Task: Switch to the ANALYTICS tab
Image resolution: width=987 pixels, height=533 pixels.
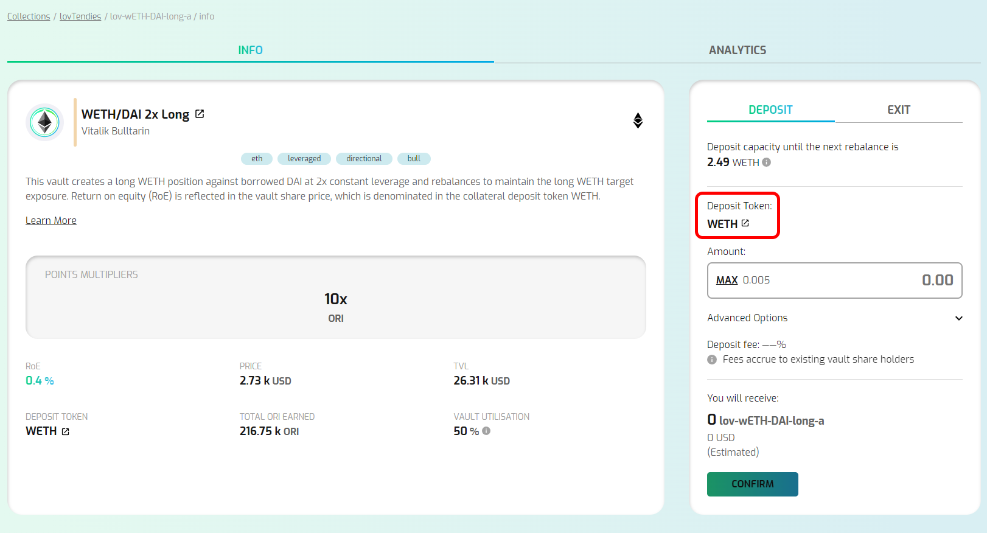Action: point(737,51)
